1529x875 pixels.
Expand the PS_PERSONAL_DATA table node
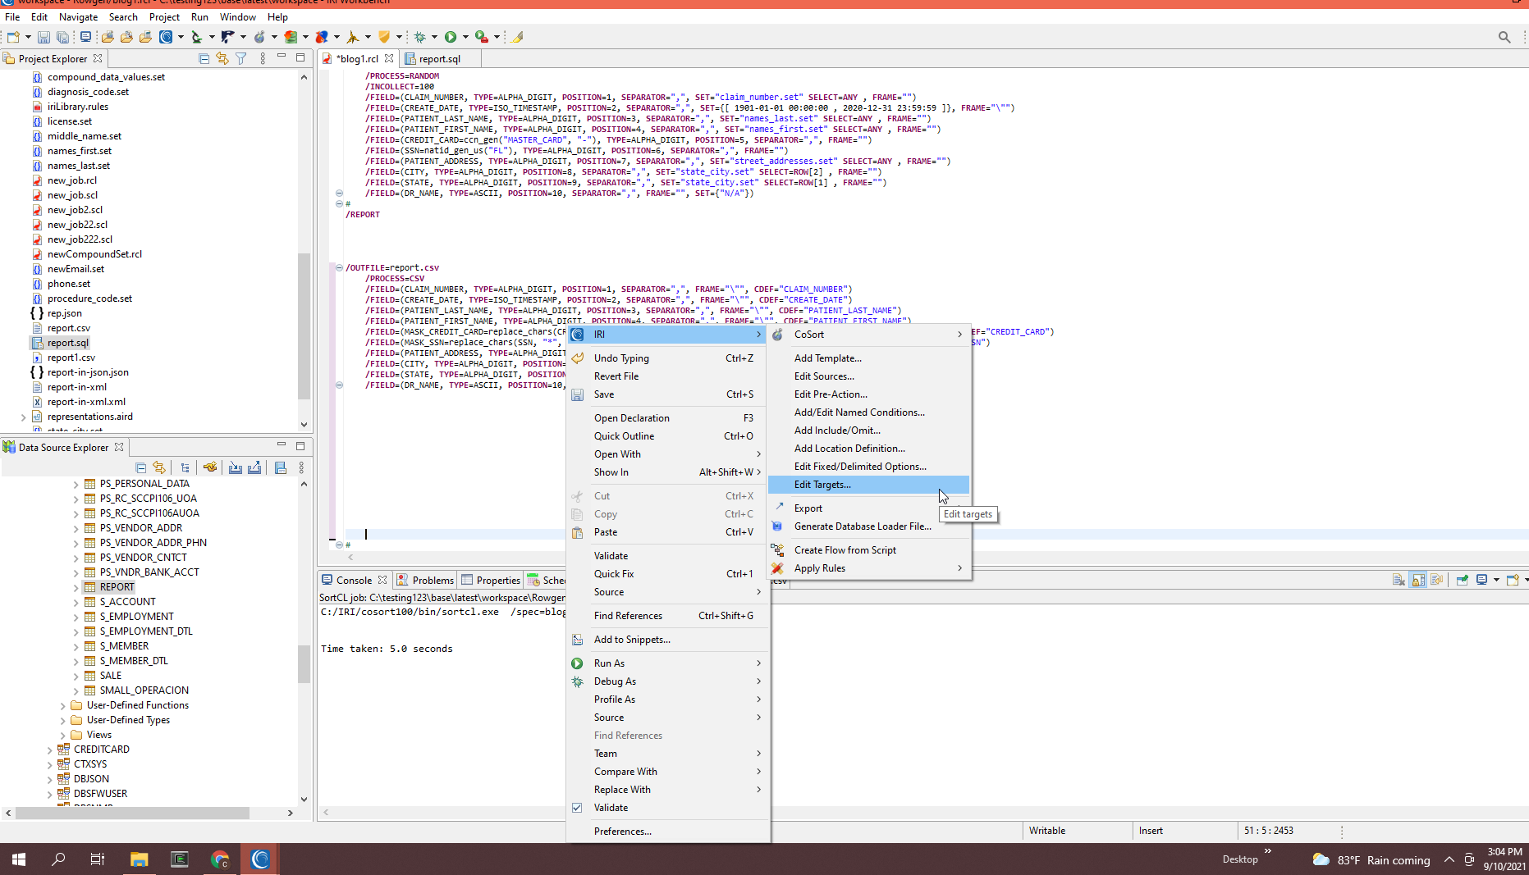76,485
